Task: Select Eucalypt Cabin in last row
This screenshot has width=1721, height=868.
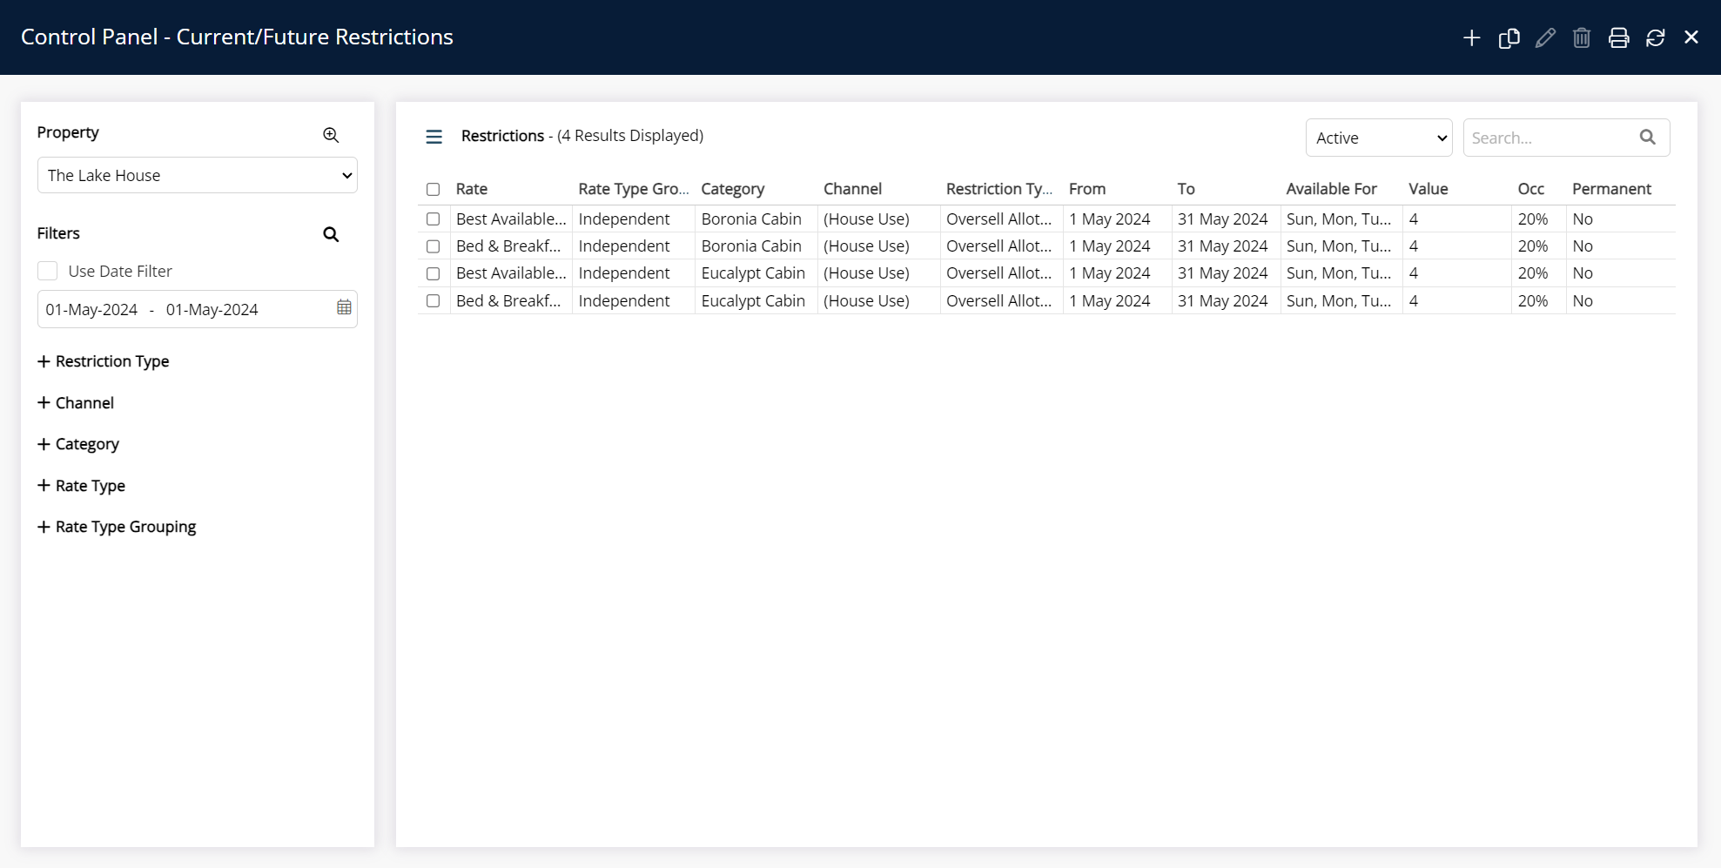Action: coord(753,301)
